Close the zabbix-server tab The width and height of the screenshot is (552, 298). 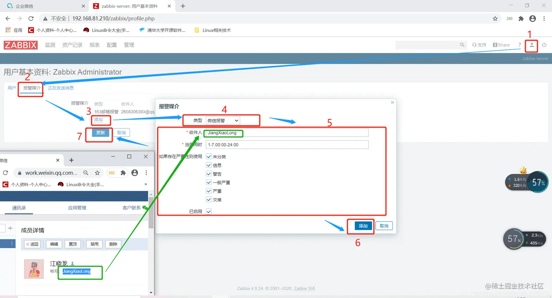[169, 6]
